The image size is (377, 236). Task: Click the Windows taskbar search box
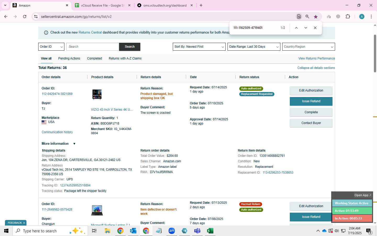click(50, 231)
